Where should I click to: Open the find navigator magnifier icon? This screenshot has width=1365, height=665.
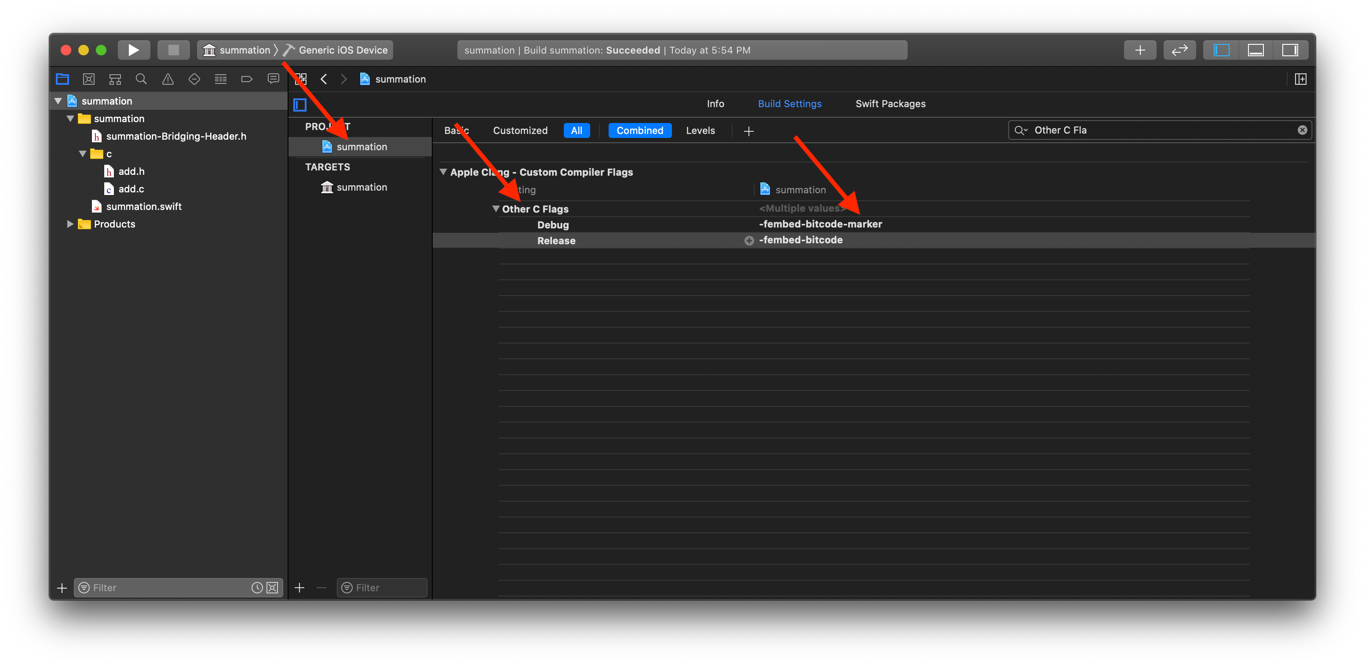[x=141, y=79]
